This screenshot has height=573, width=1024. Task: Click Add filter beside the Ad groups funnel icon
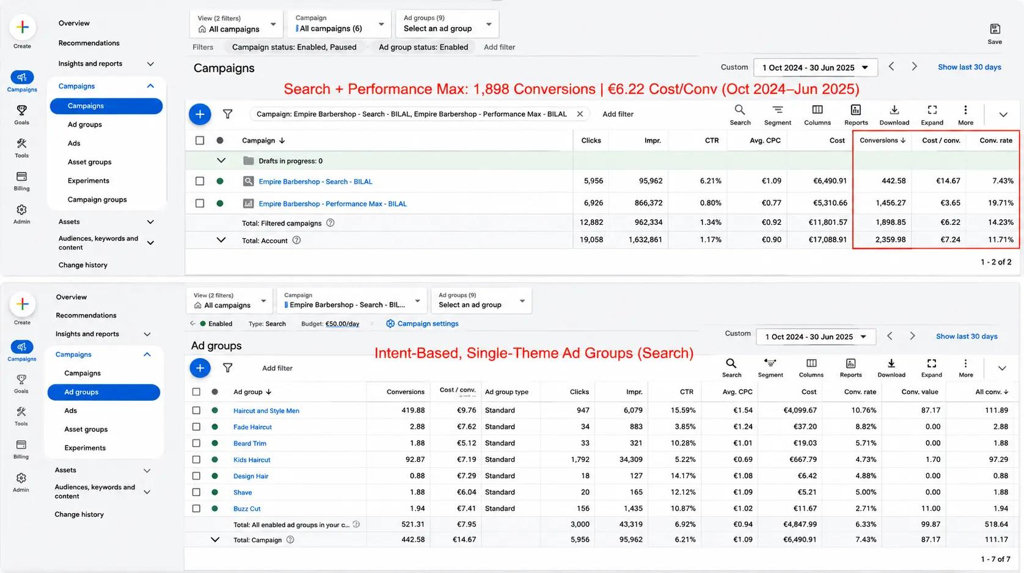pyautogui.click(x=277, y=368)
